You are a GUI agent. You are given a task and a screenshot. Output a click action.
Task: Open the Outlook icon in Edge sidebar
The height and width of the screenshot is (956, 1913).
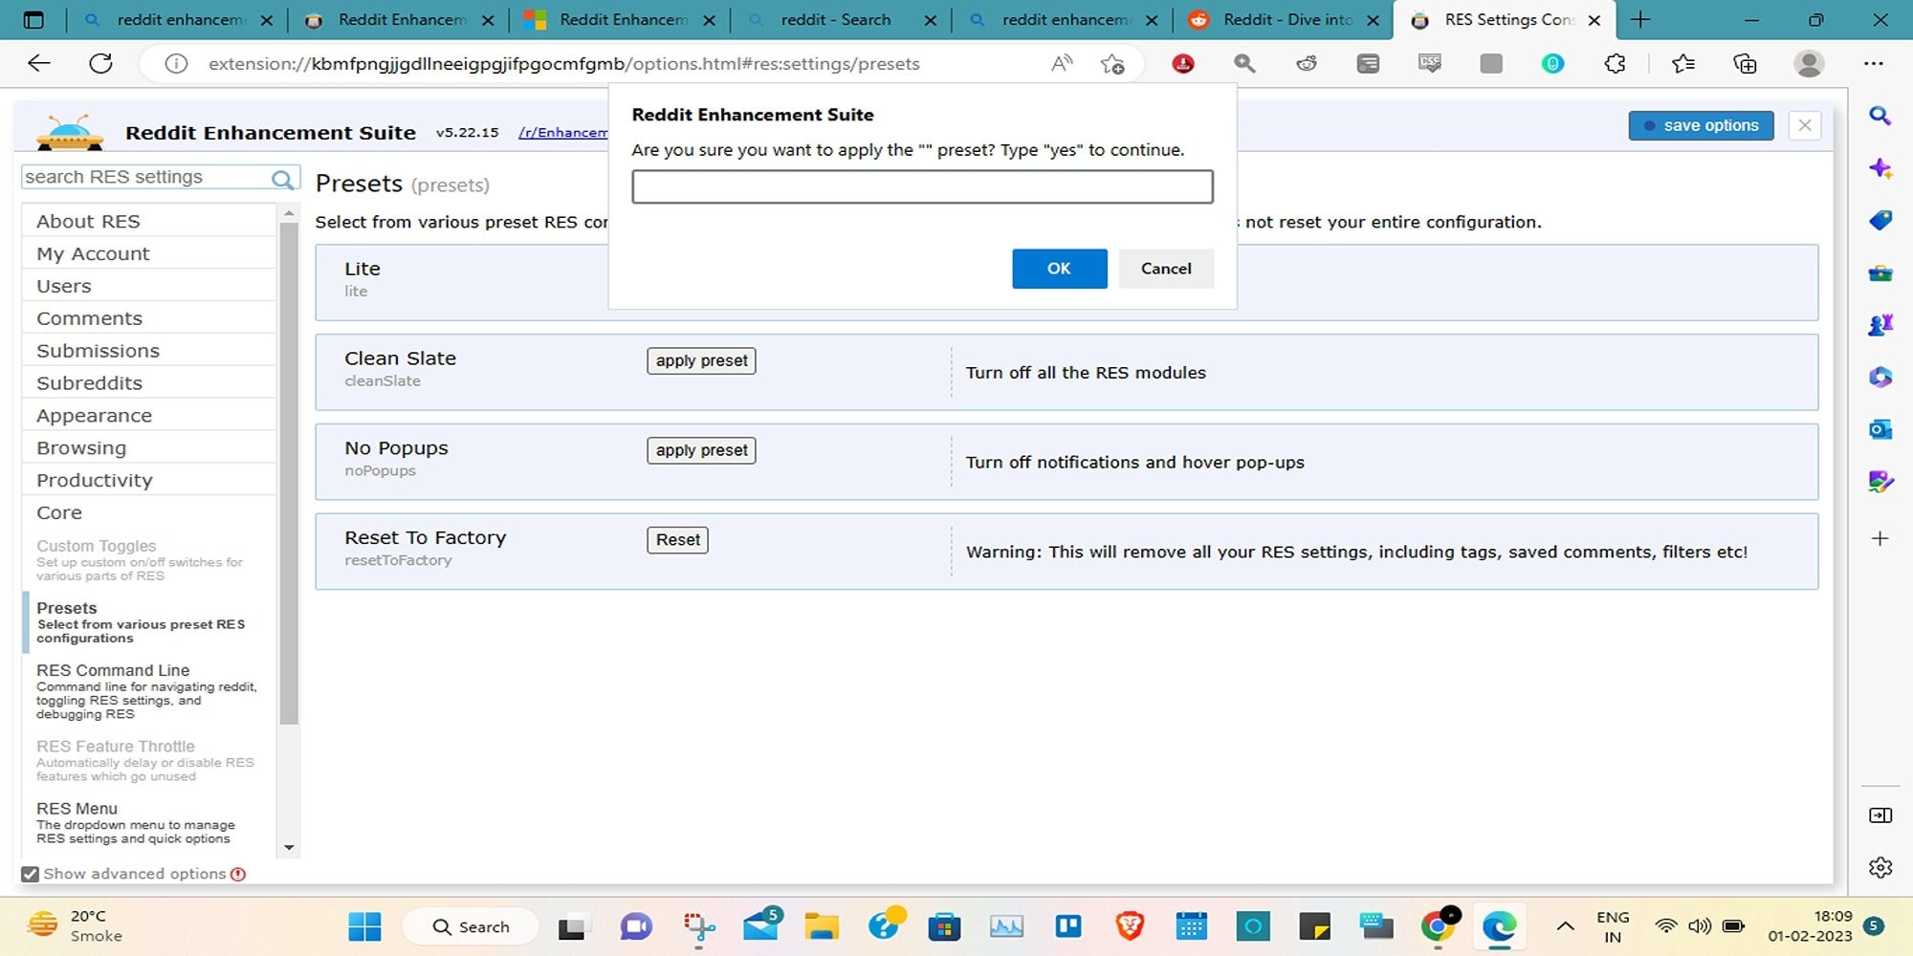tap(1880, 429)
